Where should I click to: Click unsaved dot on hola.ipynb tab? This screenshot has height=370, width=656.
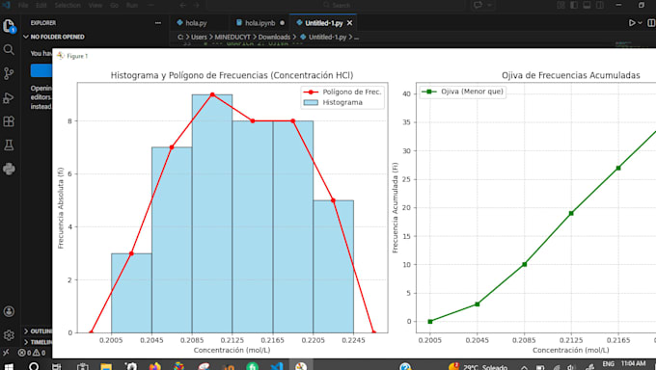point(282,23)
